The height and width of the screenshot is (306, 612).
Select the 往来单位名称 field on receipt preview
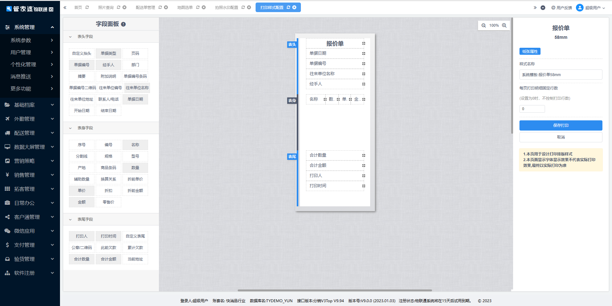(x=335, y=74)
